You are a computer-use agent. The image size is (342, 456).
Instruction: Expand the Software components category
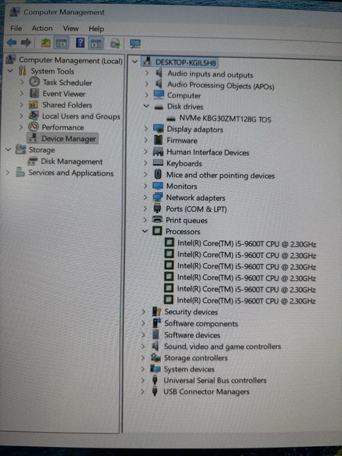pyautogui.click(x=143, y=323)
